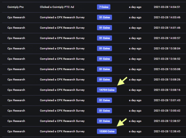Click timestamp 2021-03-28 12:38:57
This screenshot has height=138, width=186.
pos(167,121)
